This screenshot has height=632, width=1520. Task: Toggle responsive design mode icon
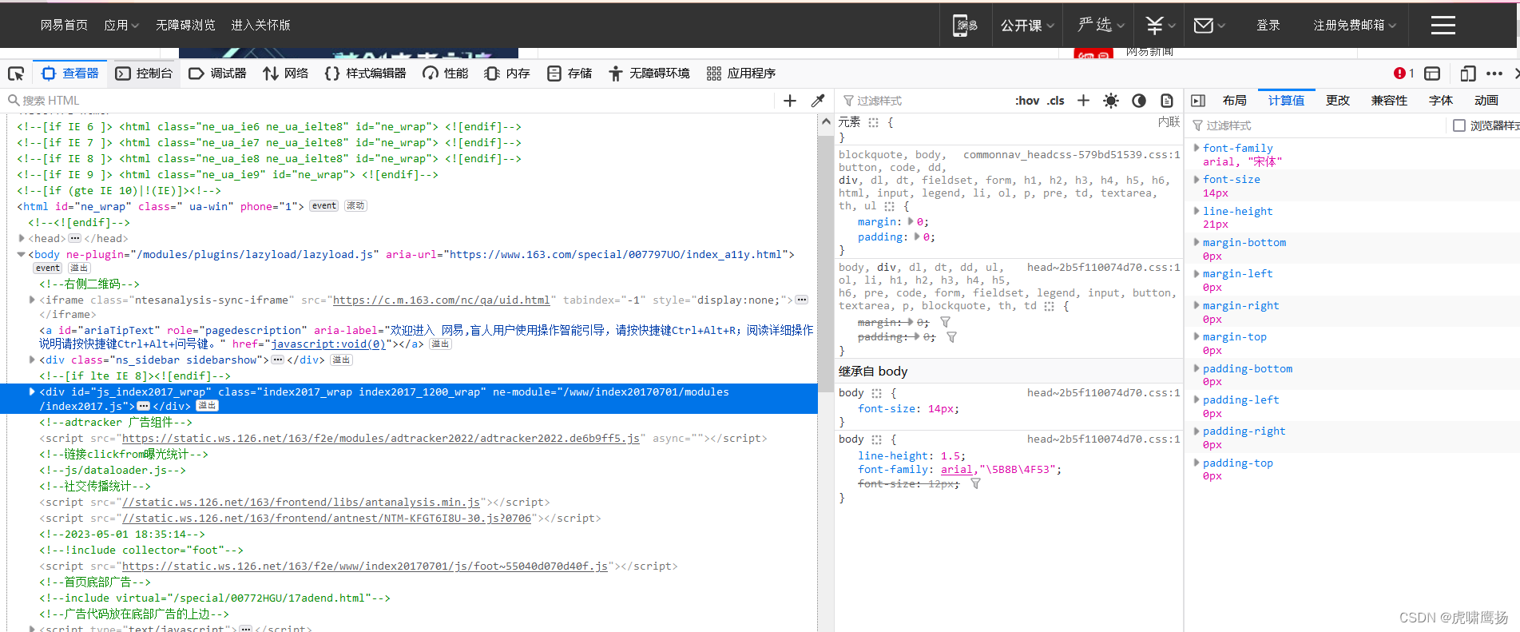tap(1467, 74)
